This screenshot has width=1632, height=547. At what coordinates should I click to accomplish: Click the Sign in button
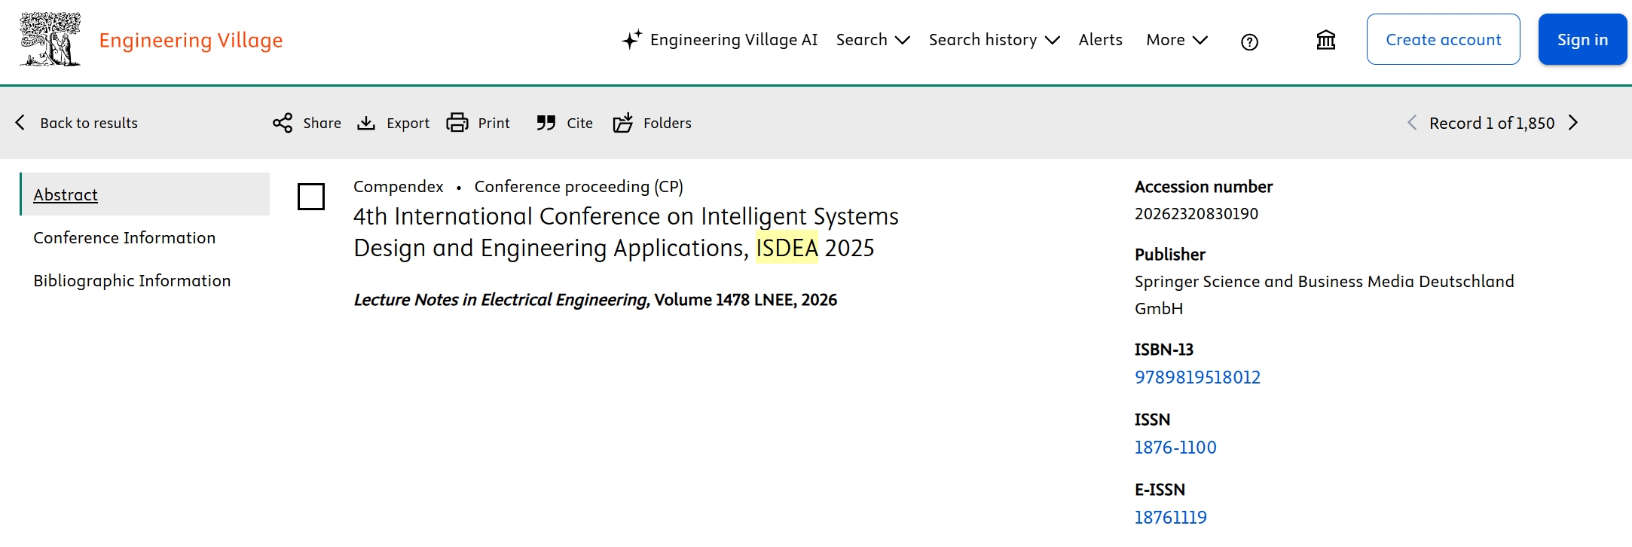tap(1583, 39)
